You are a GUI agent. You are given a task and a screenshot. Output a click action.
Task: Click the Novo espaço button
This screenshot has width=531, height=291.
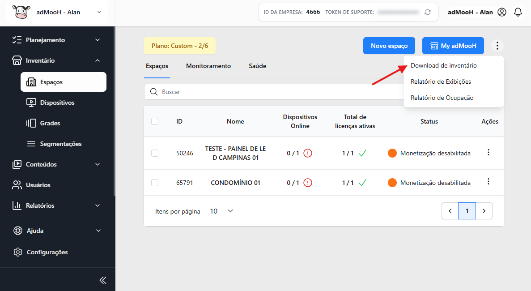(389, 46)
